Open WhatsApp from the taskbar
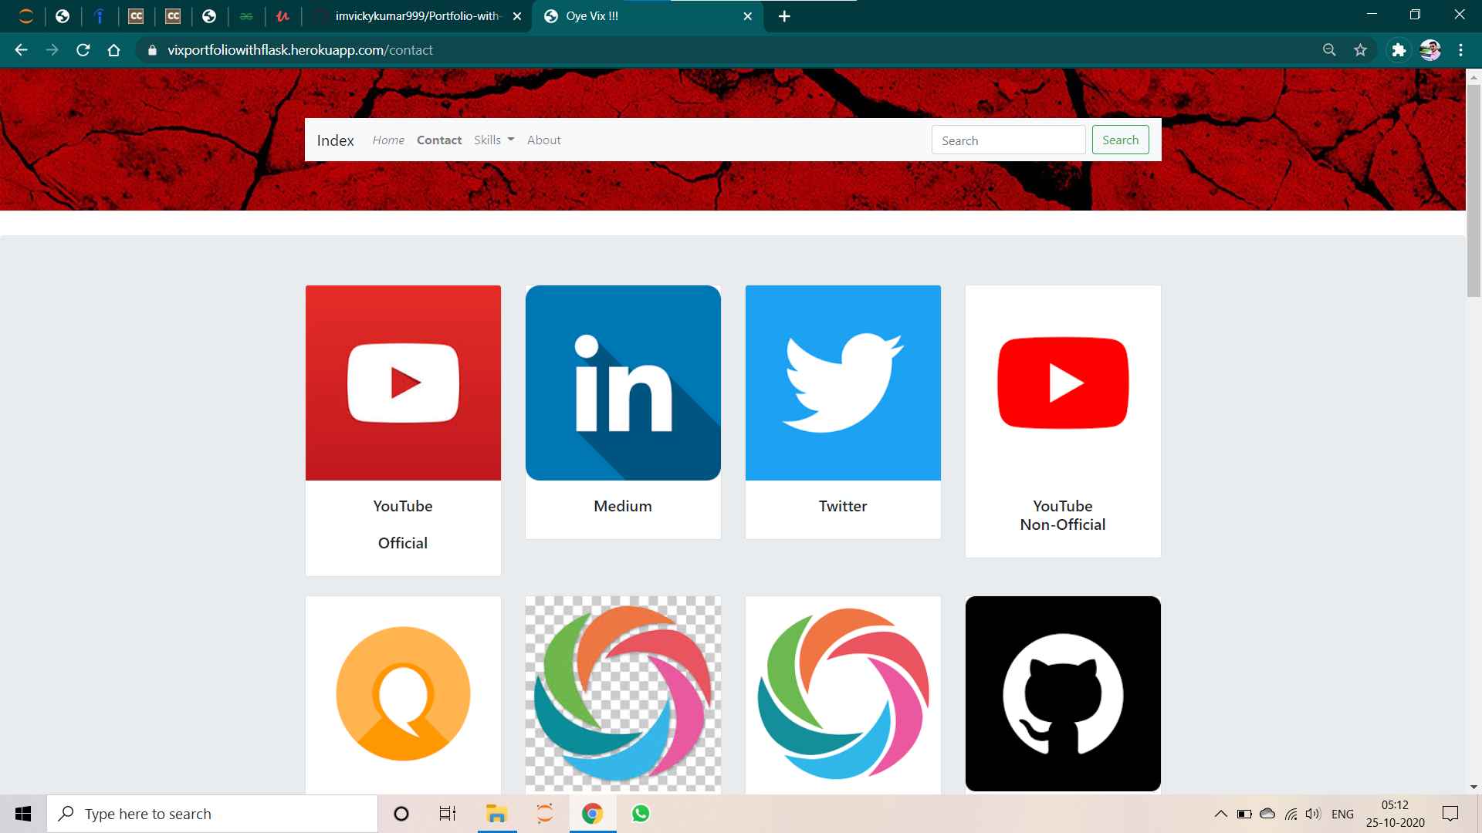 click(x=641, y=814)
